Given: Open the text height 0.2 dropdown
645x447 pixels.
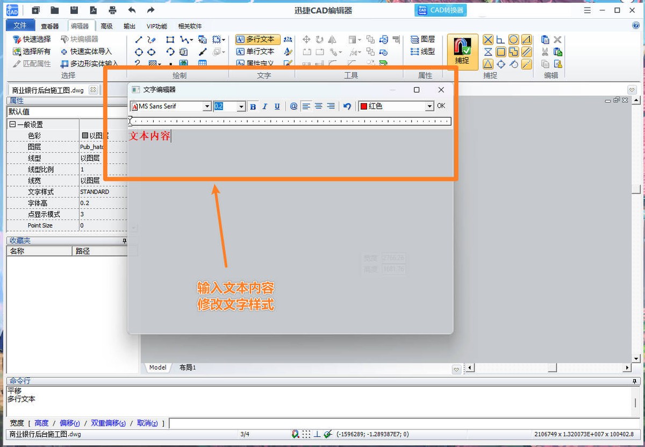Looking at the screenshot, I should click(x=242, y=106).
